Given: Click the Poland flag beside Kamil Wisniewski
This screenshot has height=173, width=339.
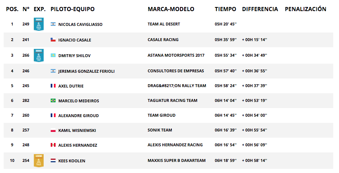Looking at the screenshot, I should tap(53, 130).
